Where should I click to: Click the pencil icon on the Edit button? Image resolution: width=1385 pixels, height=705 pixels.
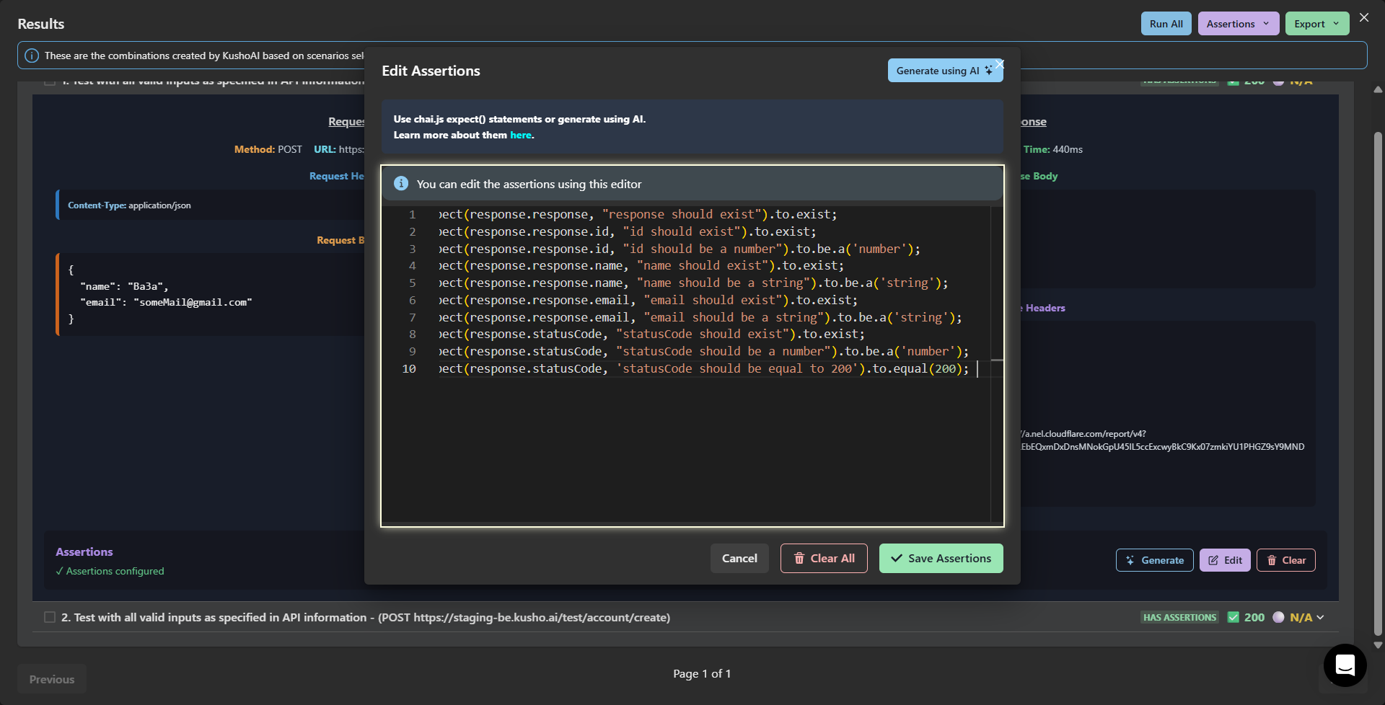(1213, 560)
